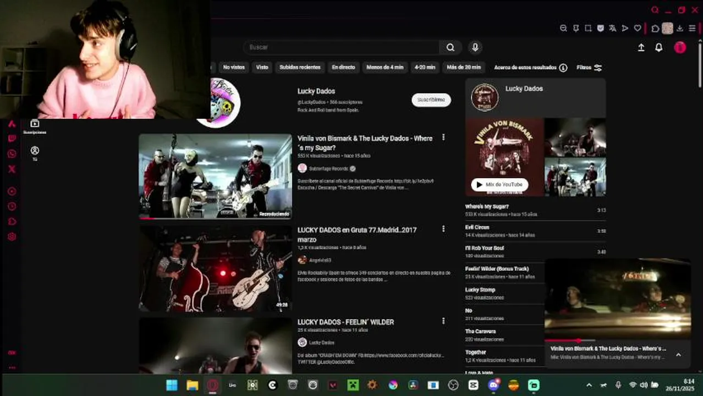Open the Opera GX easy setup menu icon

[x=692, y=29]
